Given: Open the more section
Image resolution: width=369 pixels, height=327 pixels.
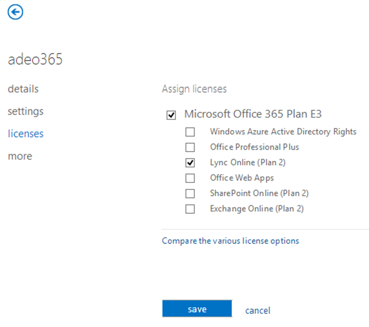Looking at the screenshot, I should coord(20,156).
